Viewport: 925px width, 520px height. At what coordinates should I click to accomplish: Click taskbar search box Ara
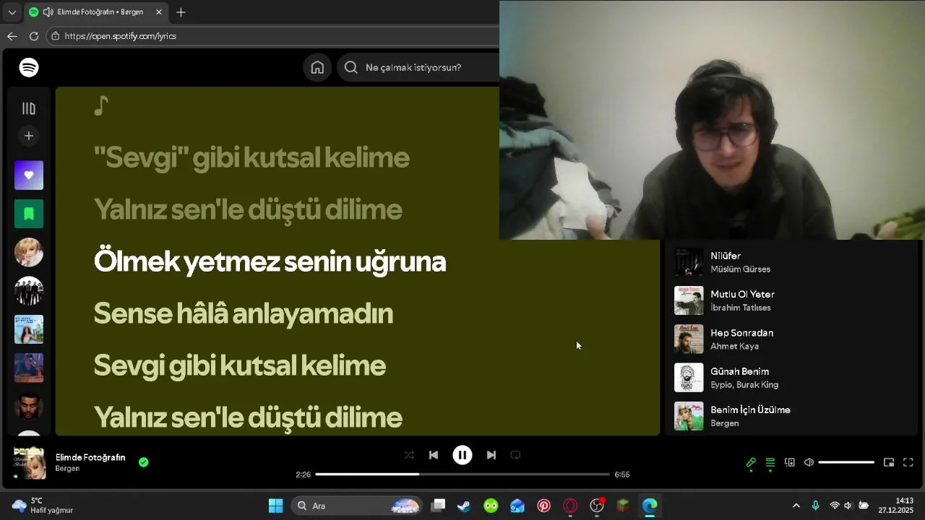[x=356, y=506]
